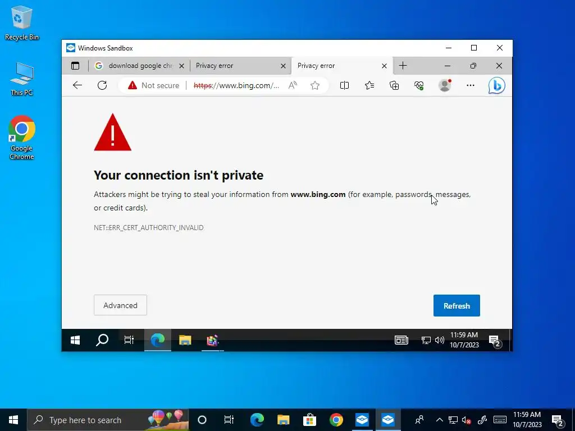Open sandbox notification center icon
This screenshot has height=431, width=575.
[495, 341]
